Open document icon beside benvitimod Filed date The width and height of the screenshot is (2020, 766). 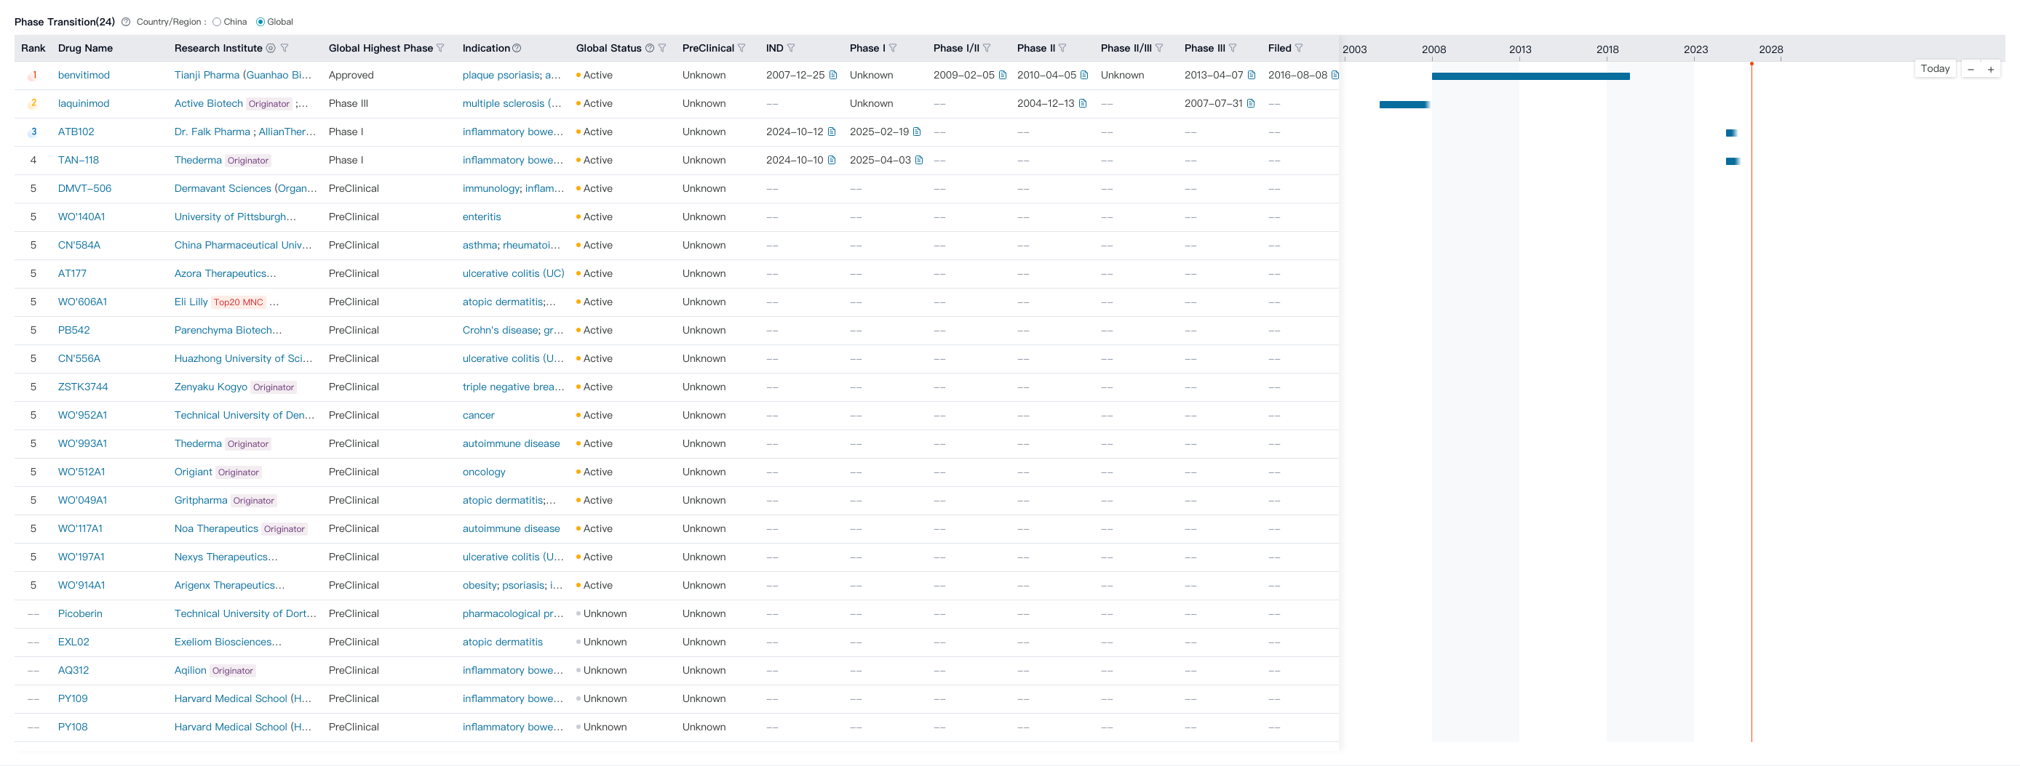[1335, 75]
